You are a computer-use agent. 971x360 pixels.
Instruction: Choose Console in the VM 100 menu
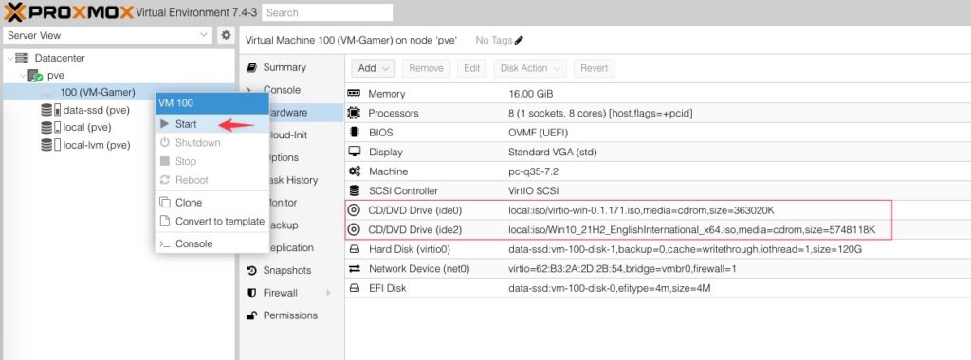211,243
